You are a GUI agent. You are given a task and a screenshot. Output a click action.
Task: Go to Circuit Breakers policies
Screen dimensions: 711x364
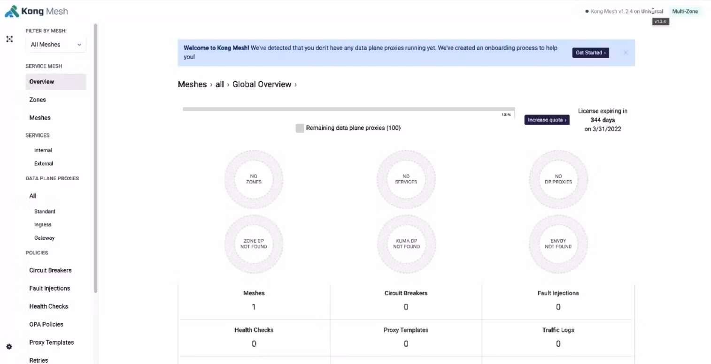click(50, 270)
